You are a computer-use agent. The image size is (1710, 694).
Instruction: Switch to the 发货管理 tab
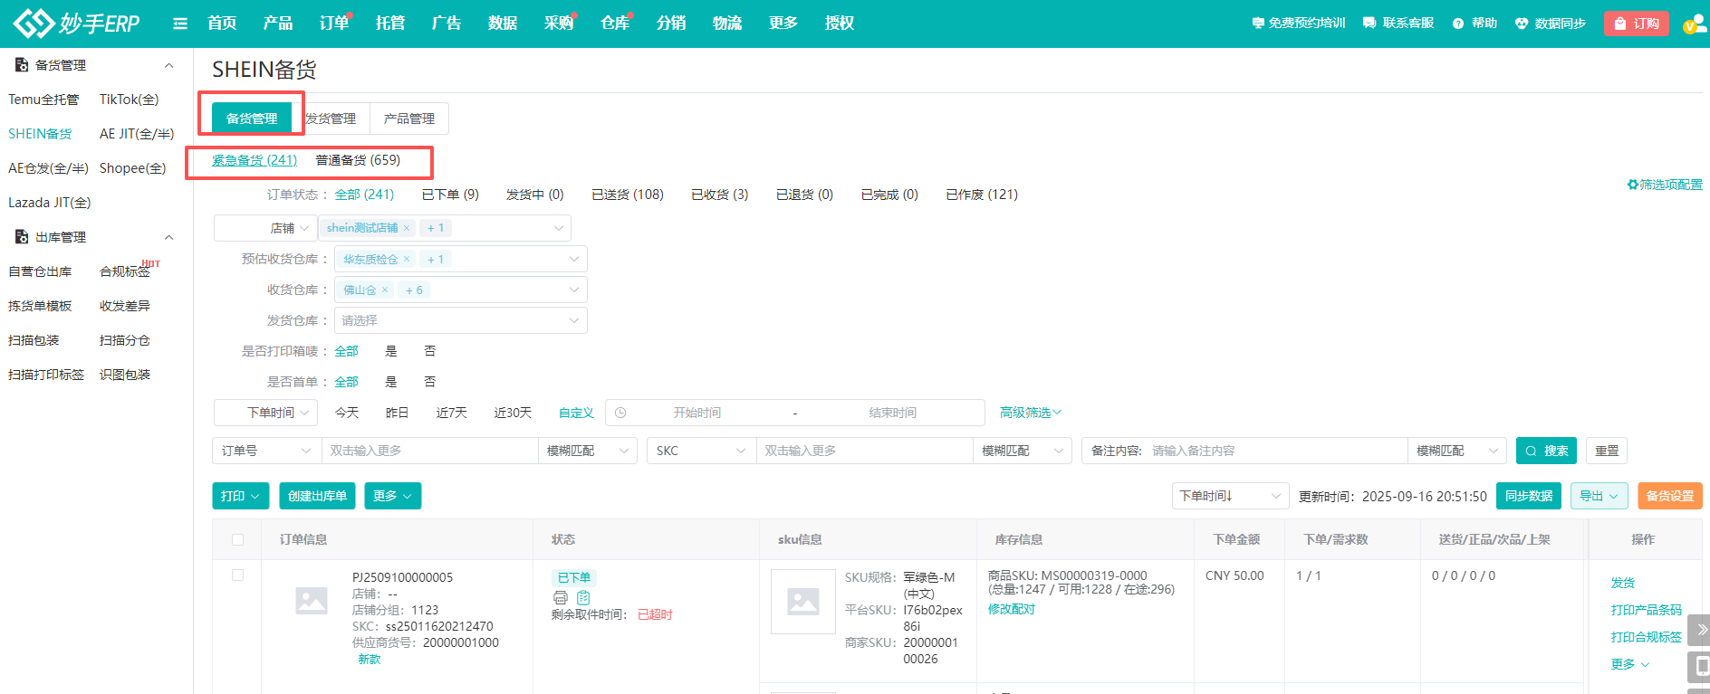coord(331,119)
